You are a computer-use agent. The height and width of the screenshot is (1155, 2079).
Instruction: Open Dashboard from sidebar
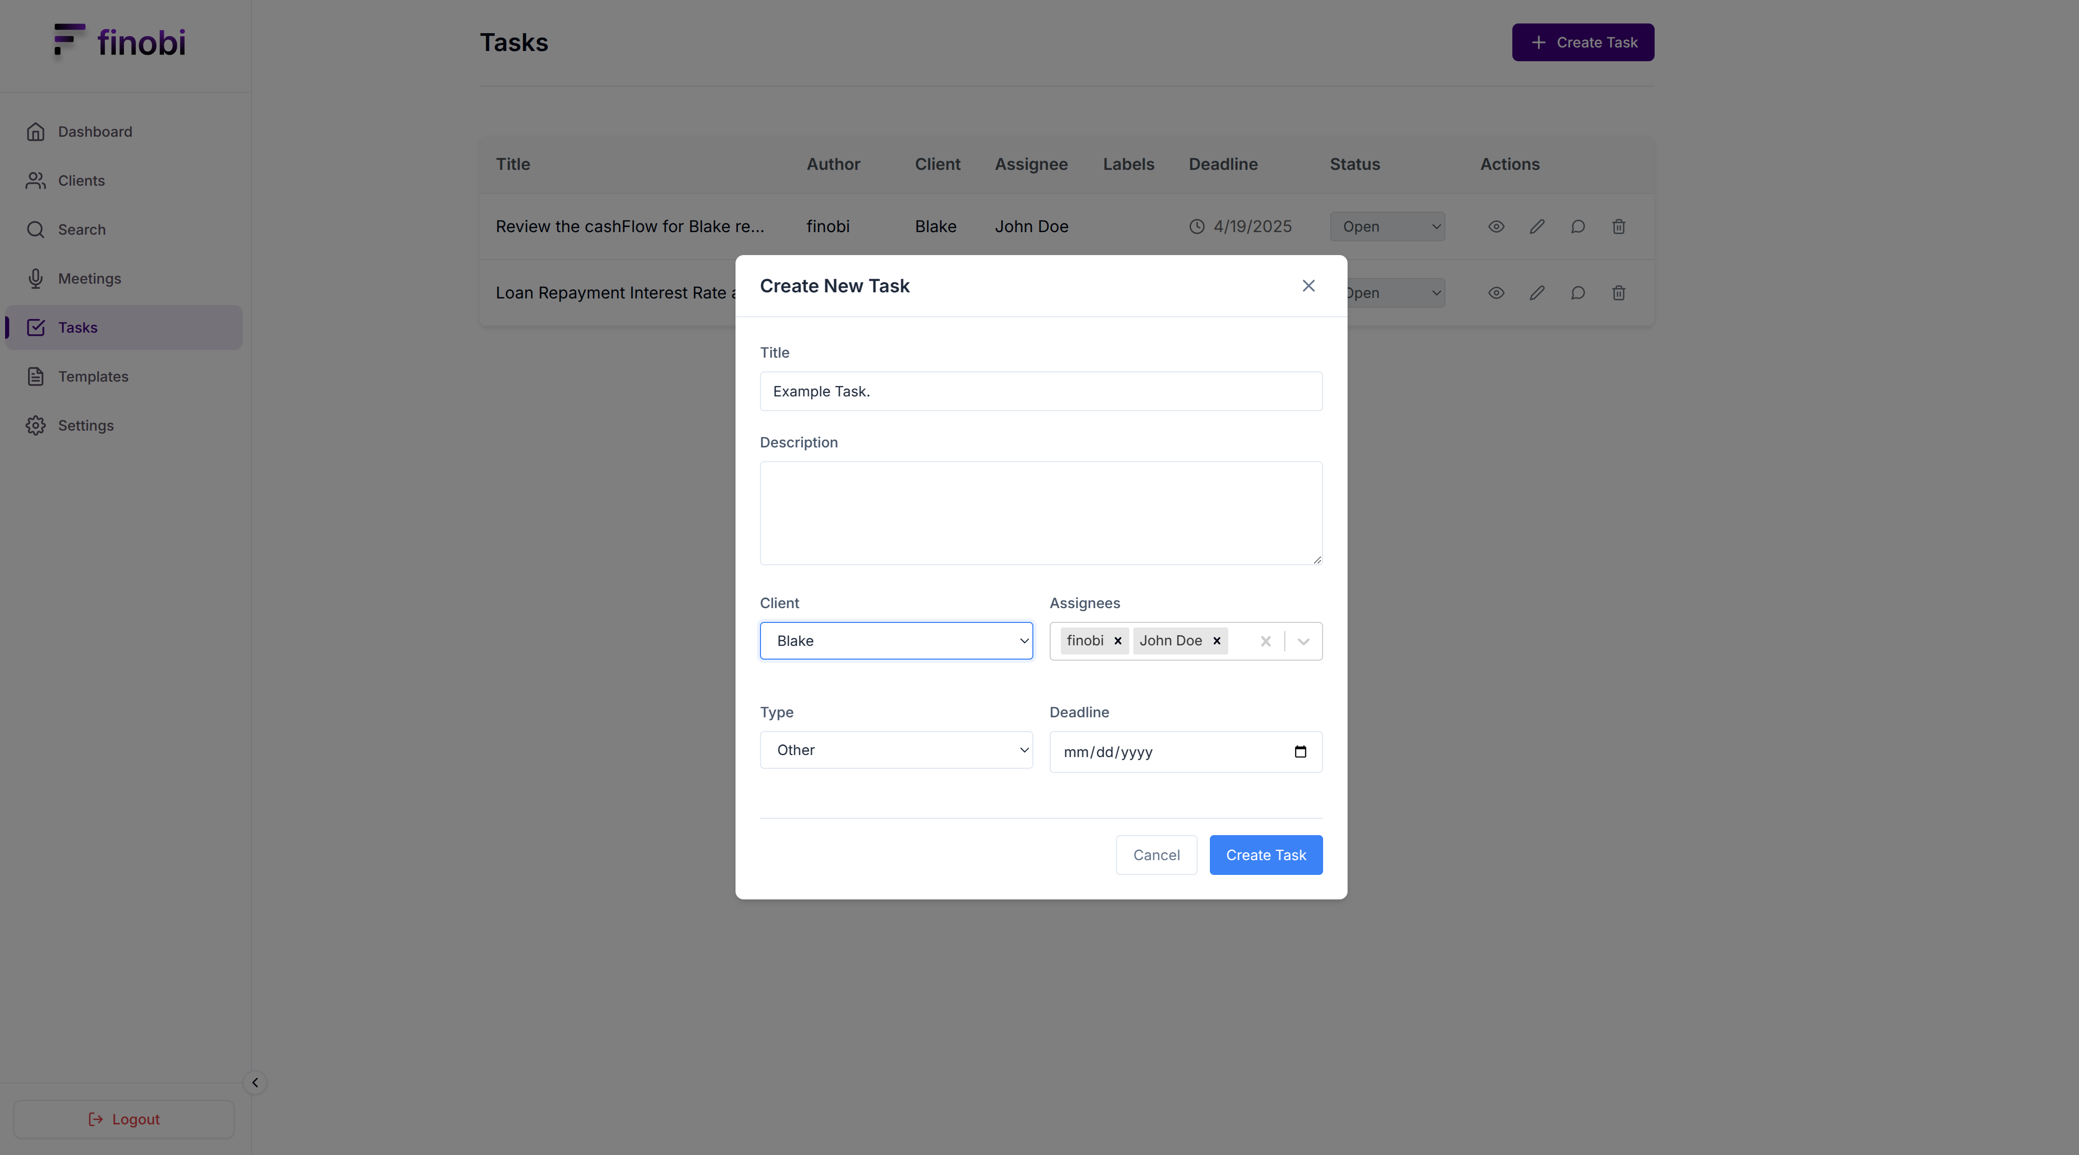[x=123, y=132]
